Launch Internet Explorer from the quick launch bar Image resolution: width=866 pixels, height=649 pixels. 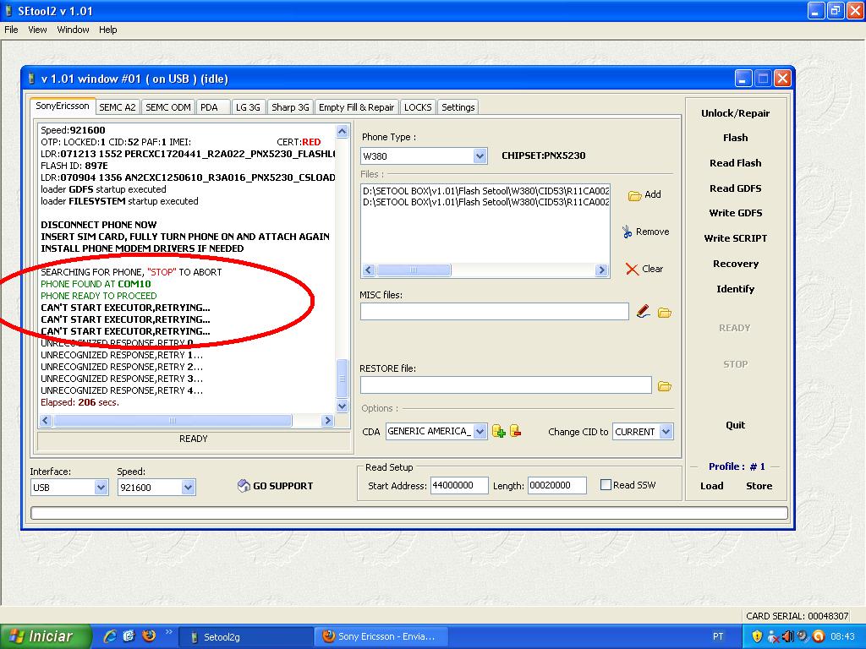110,636
